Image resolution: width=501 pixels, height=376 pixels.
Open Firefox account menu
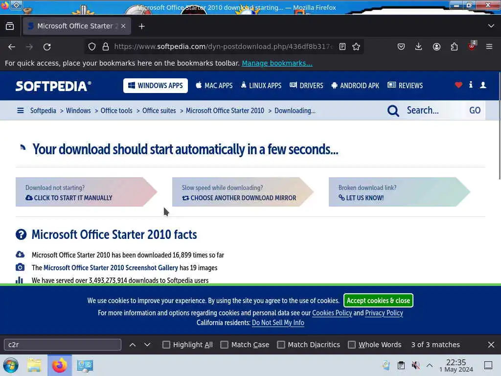(x=436, y=47)
